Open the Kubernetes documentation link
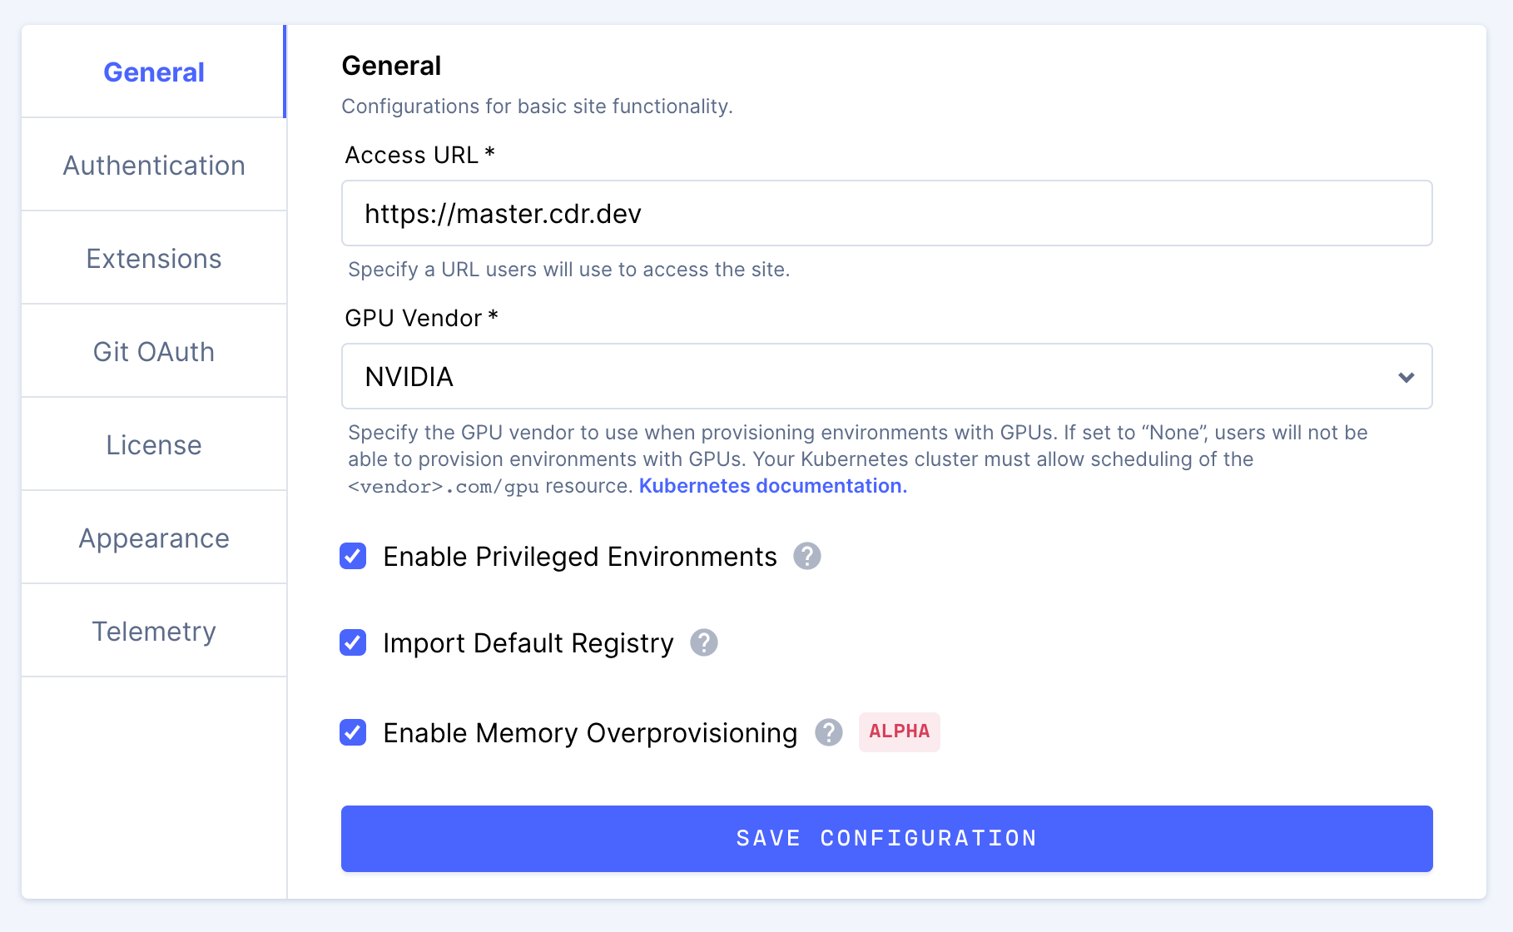The image size is (1513, 932). [x=773, y=486]
